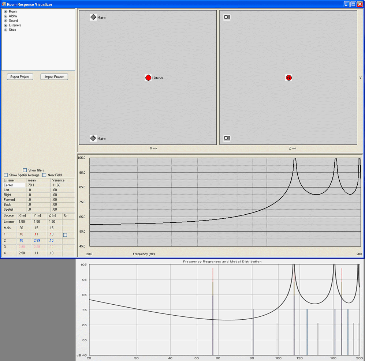Click the Center variance value 11.68
365x361 pixels.
[x=56, y=185]
